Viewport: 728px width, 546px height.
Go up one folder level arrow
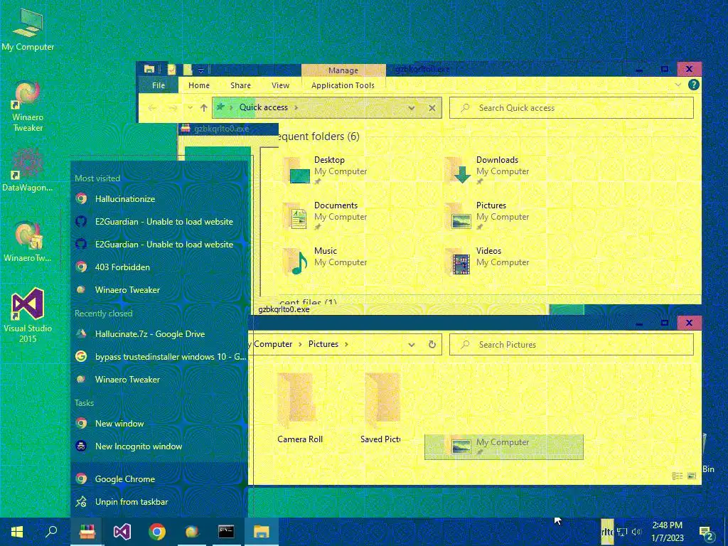pos(204,108)
